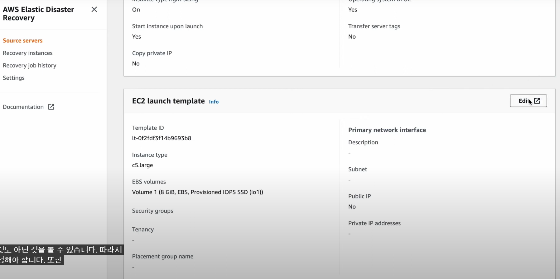This screenshot has height=279, width=560.
Task: Click Edit on EC2 launch template
Action: click(528, 101)
